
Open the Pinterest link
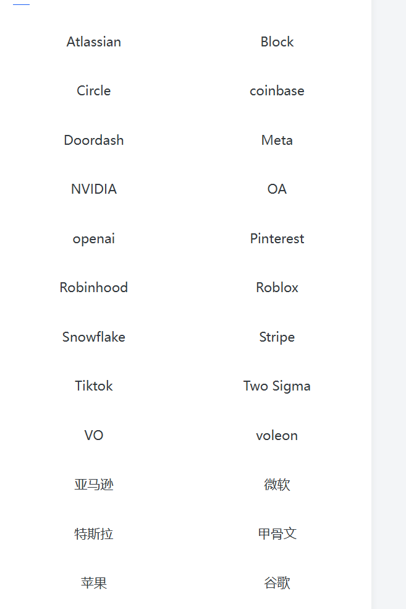277,239
